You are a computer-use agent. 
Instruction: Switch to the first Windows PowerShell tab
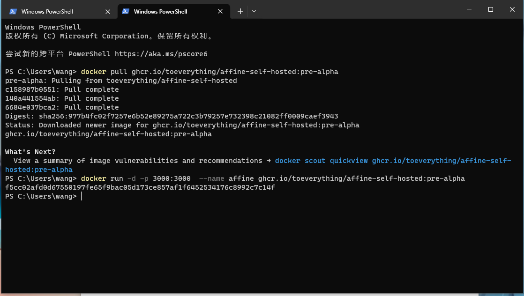(x=60, y=11)
